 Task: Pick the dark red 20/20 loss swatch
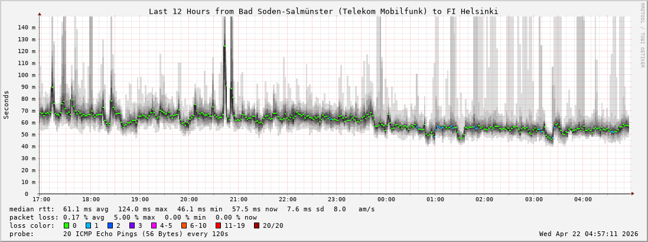[x=256, y=225]
